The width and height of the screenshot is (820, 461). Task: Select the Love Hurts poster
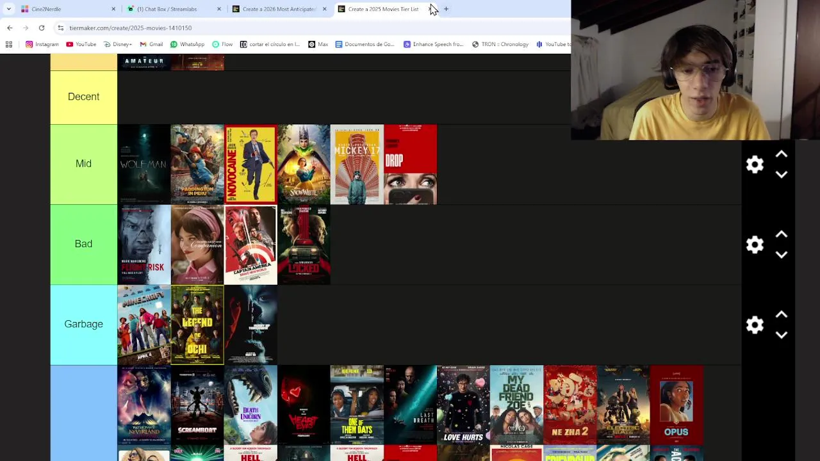pyautogui.click(x=463, y=405)
